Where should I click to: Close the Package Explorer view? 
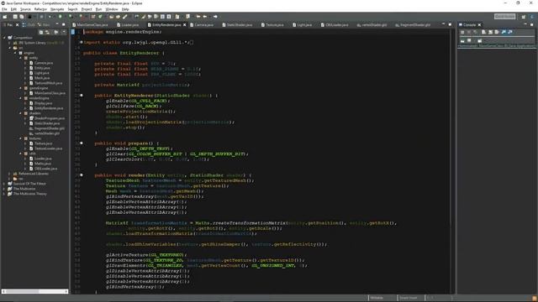click(17, 25)
